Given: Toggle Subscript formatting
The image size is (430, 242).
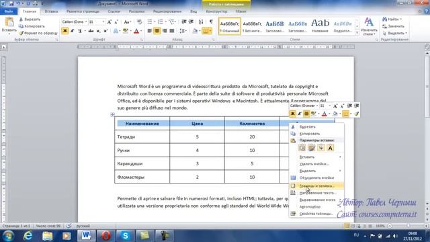Looking at the screenshot, I should click(98, 31).
